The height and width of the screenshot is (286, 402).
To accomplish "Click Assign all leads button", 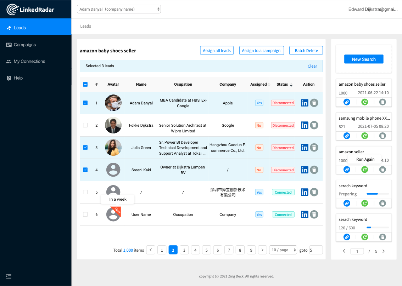I will [x=217, y=51].
